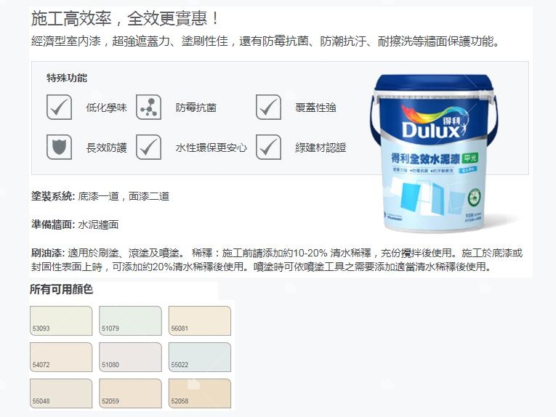Choose color swatch 54072
This screenshot has width=556, height=417.
(61, 357)
